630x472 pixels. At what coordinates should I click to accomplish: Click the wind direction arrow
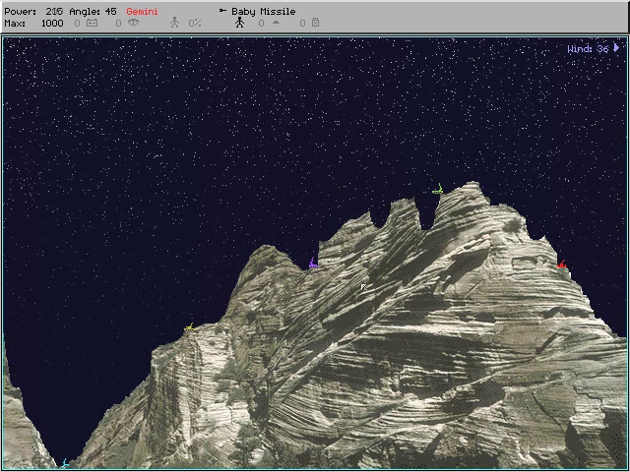pyautogui.click(x=617, y=48)
